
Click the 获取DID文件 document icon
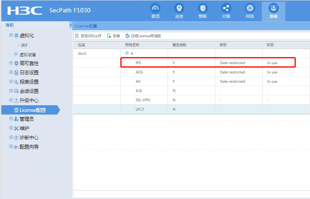(77, 36)
